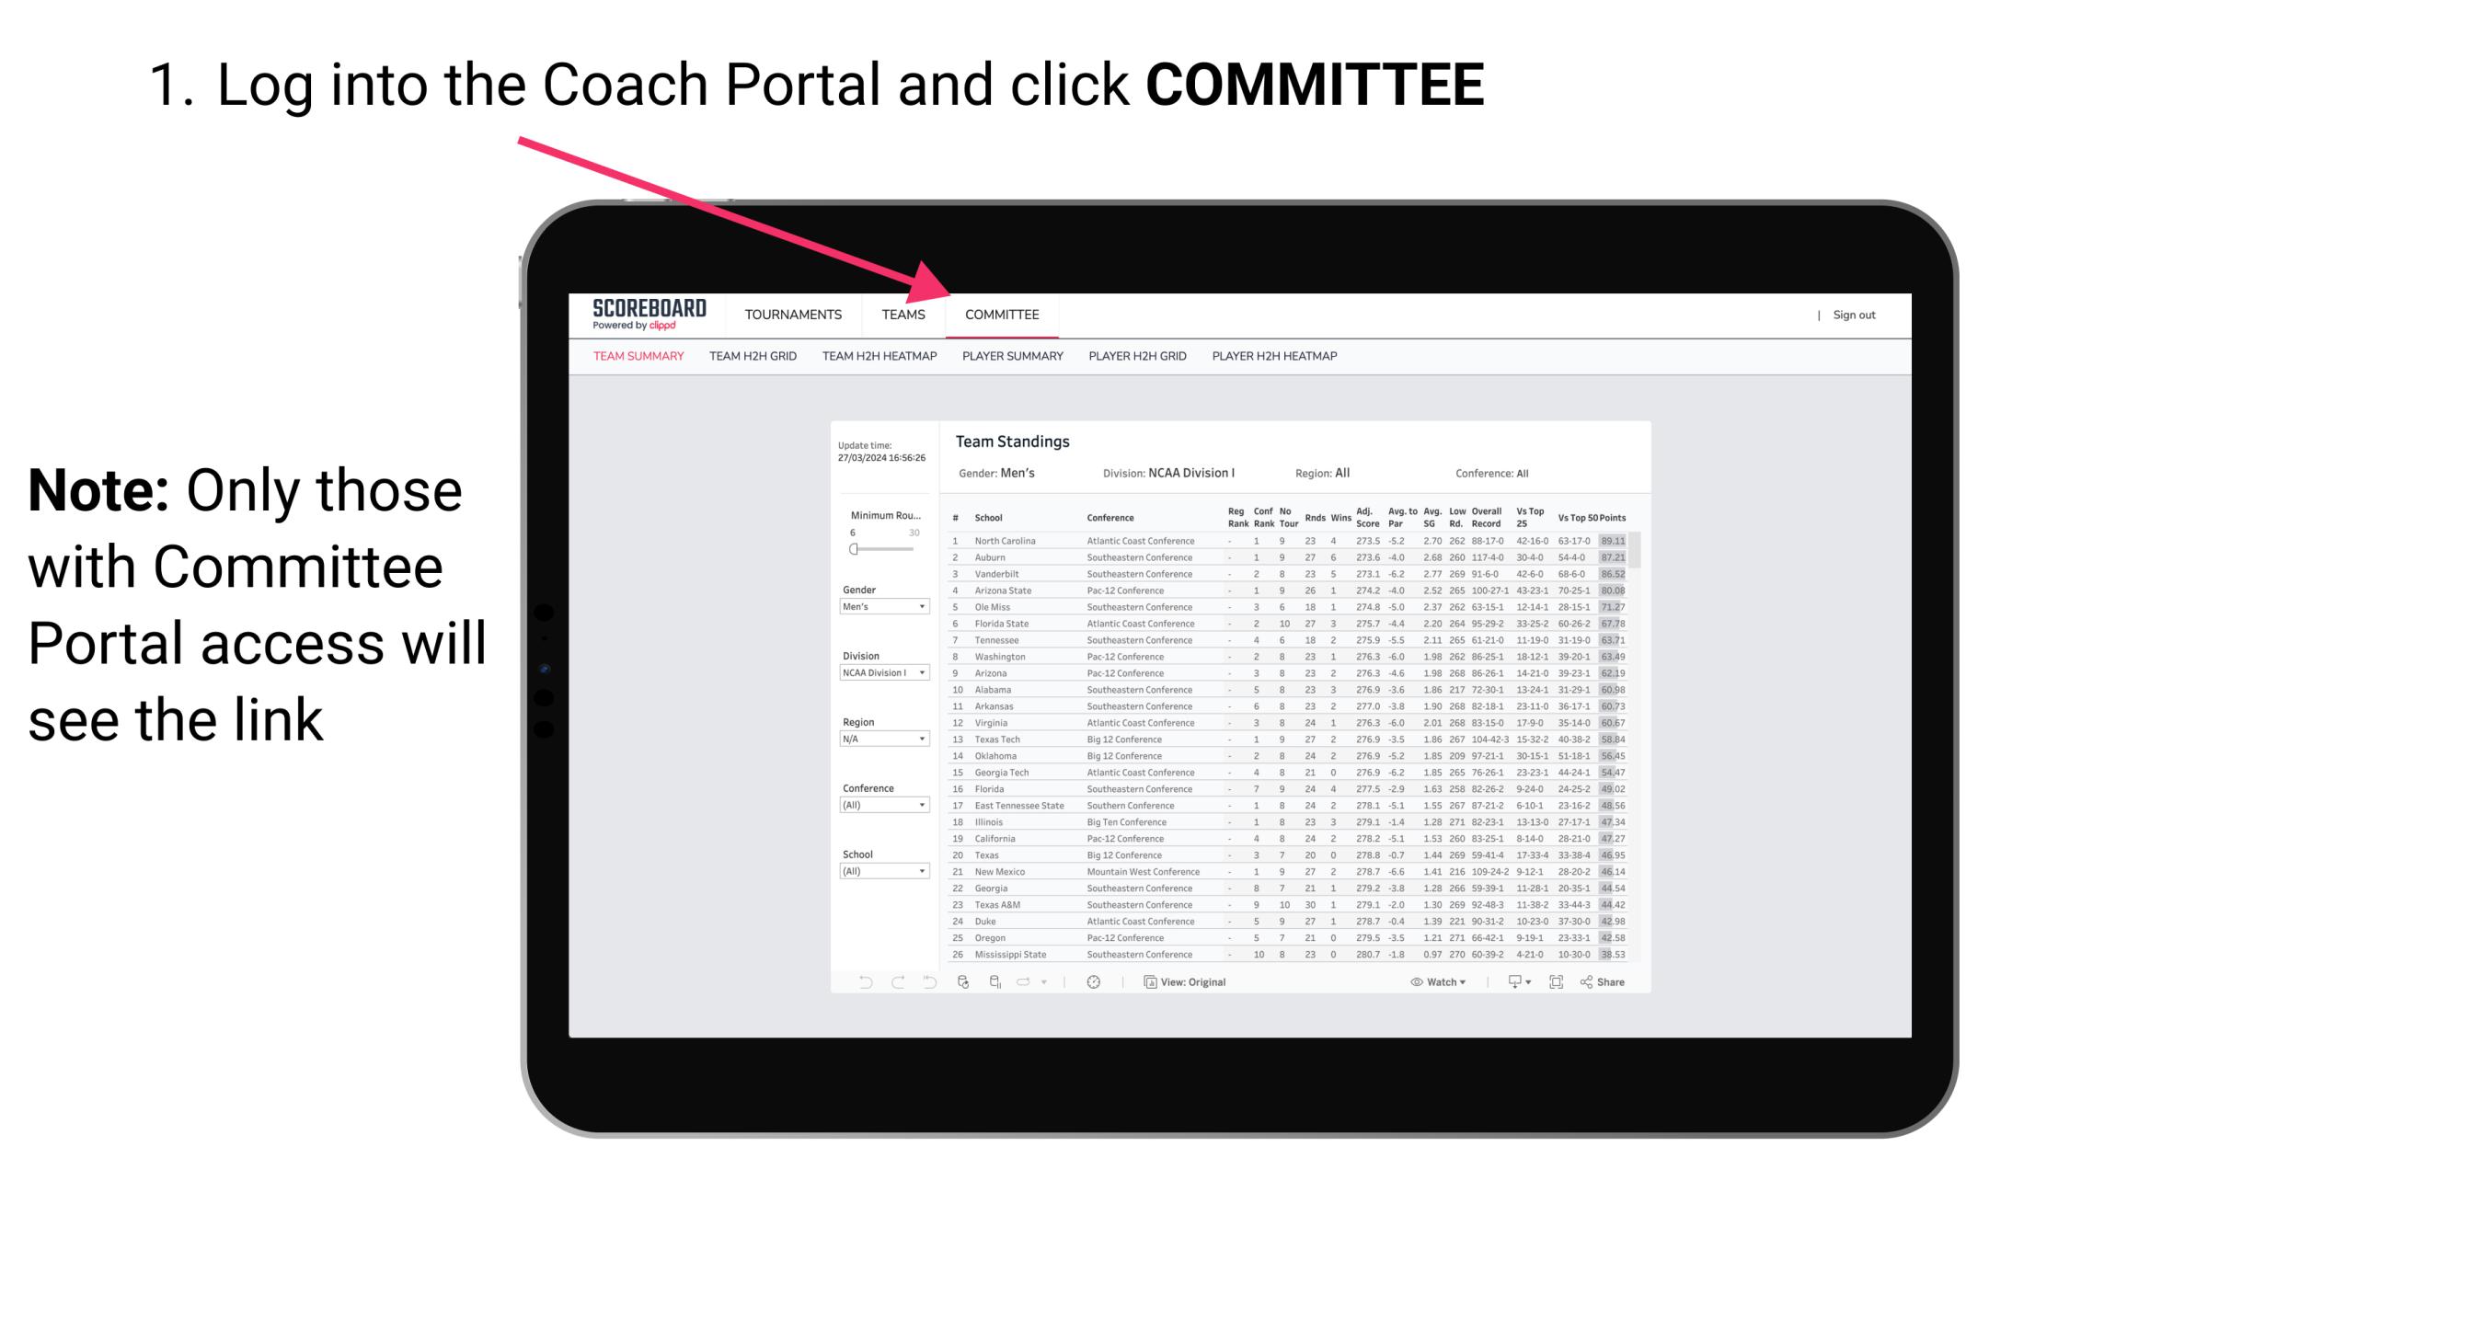Select PLAYER SUMMARY tab
This screenshot has width=2472, height=1330.
1014,359
